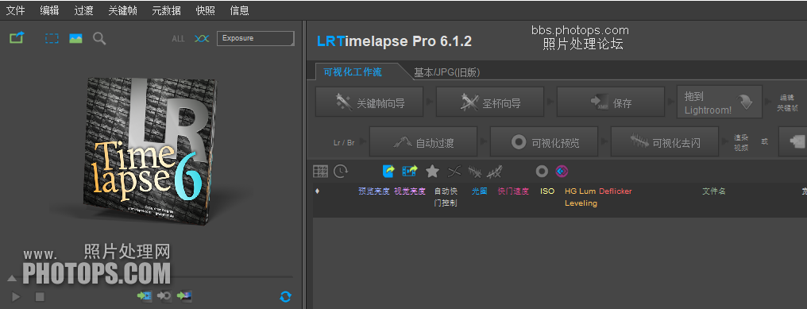This screenshot has height=309, width=807.
Task: Click the ISO column header
Action: click(547, 191)
